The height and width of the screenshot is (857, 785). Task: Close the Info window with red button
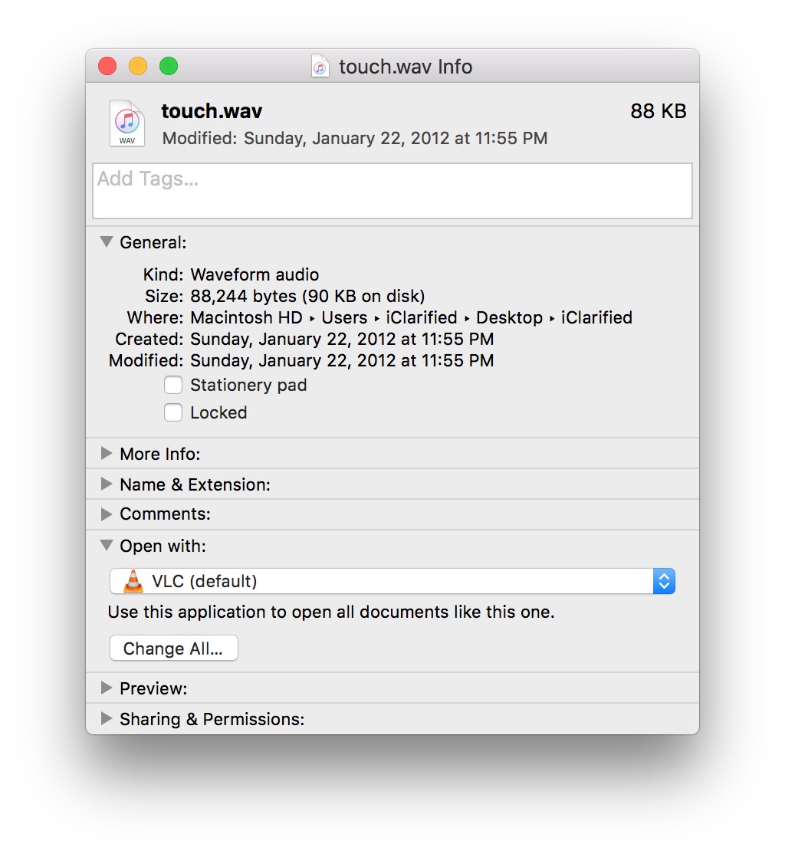point(107,66)
